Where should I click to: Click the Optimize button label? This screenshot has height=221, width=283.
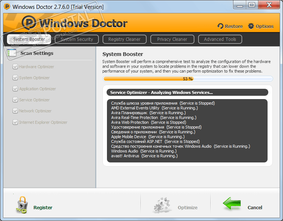click(187, 207)
